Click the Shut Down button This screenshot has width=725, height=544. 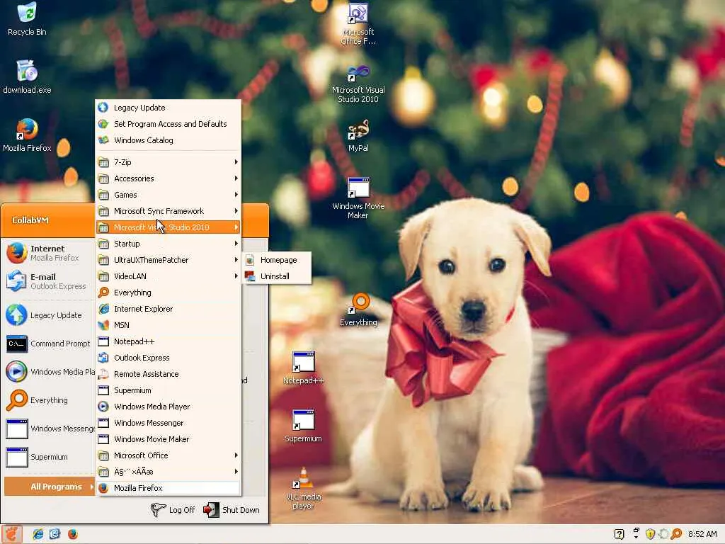[x=232, y=510]
